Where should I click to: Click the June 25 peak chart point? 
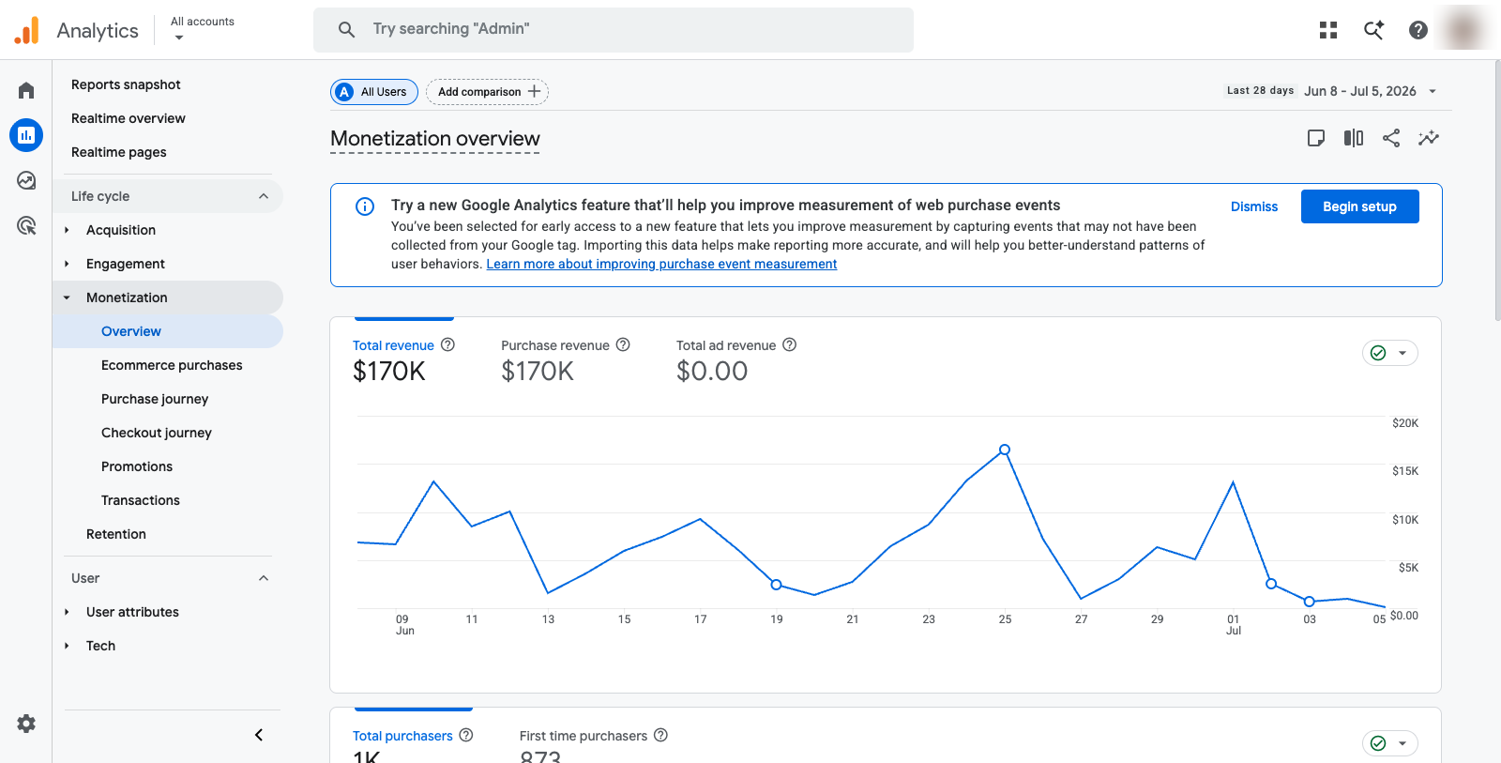1005,450
